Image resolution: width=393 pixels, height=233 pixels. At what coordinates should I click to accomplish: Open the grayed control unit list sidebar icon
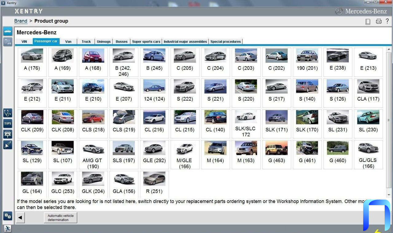point(8,42)
